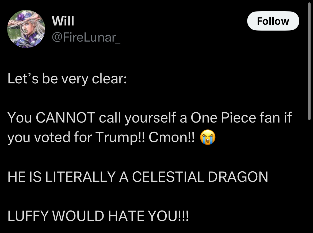The width and height of the screenshot is (313, 233).
Task: Click the text "HATE YOU!!!"
Action: tap(148, 216)
